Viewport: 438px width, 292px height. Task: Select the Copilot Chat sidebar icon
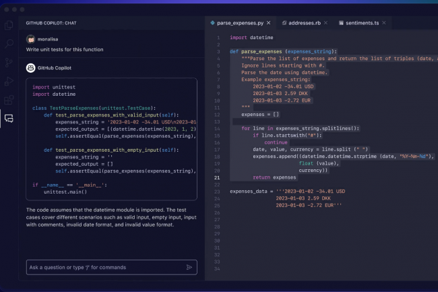9,119
